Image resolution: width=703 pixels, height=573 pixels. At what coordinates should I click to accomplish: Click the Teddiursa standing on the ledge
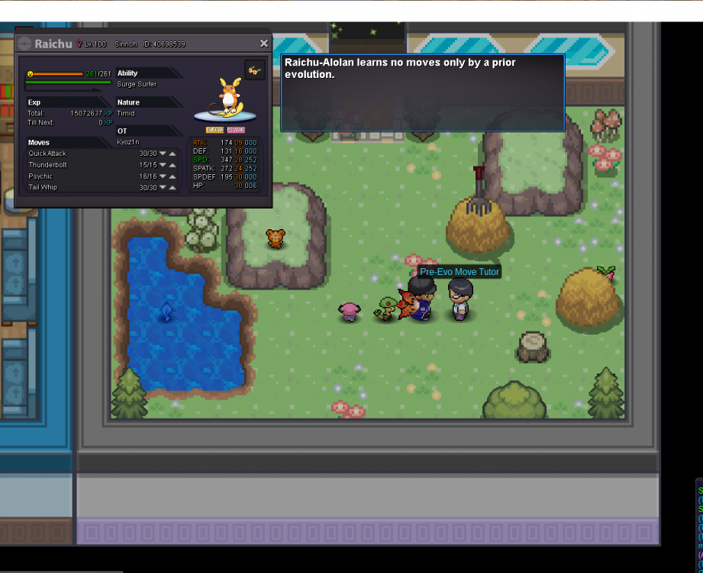(x=275, y=238)
